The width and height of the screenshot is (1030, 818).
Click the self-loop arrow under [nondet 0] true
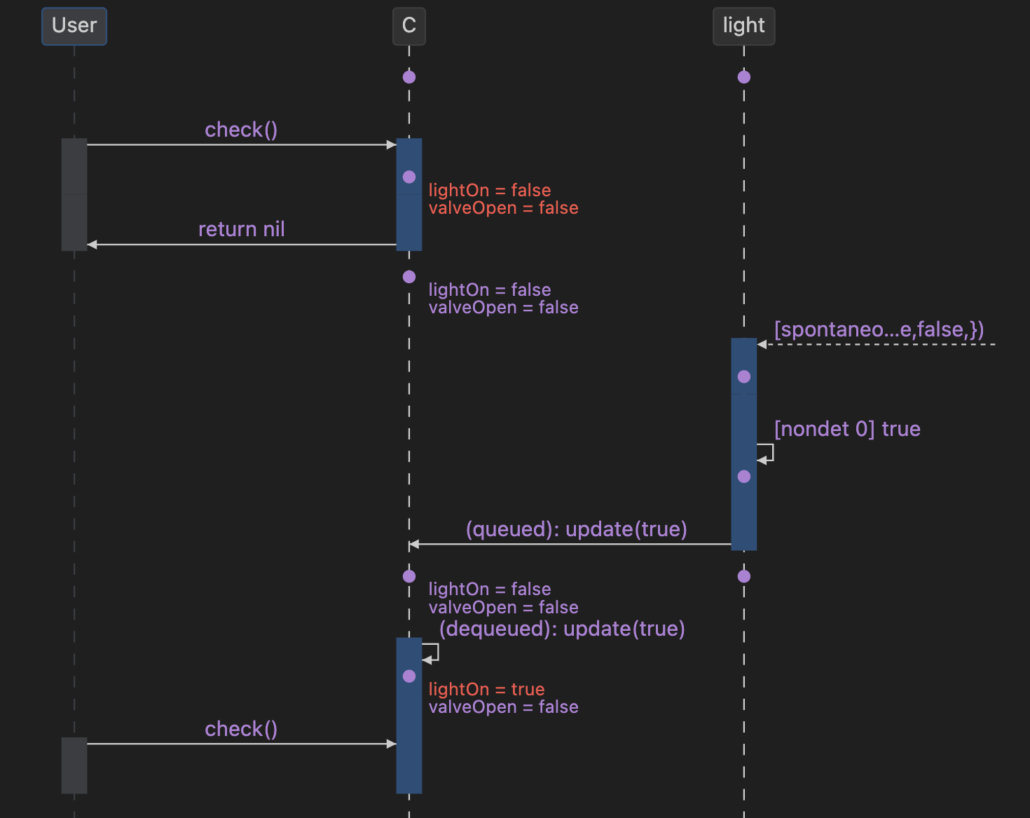coord(767,453)
